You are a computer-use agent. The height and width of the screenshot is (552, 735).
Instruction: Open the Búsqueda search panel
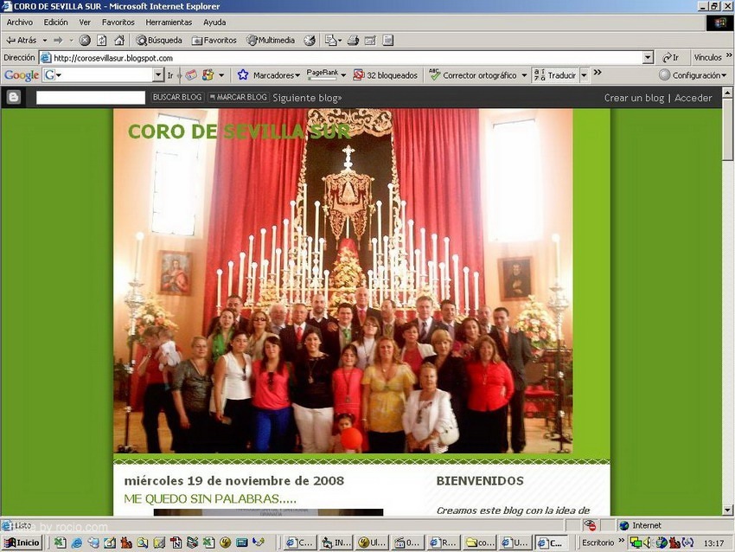(x=158, y=40)
